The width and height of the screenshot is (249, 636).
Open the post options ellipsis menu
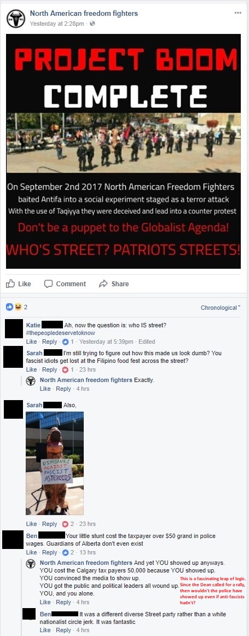pos(238,13)
